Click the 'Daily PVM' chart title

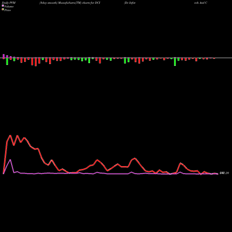point(9,3)
